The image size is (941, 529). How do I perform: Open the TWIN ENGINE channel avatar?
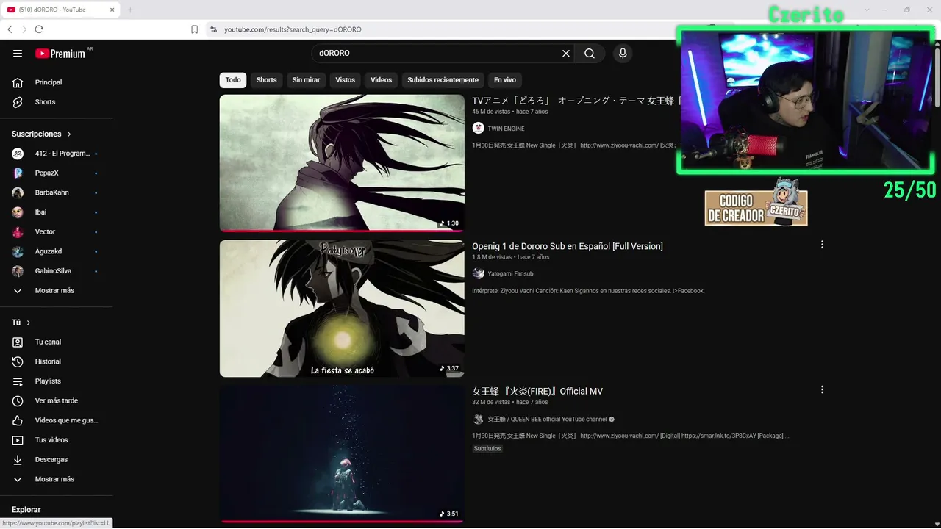pos(479,129)
